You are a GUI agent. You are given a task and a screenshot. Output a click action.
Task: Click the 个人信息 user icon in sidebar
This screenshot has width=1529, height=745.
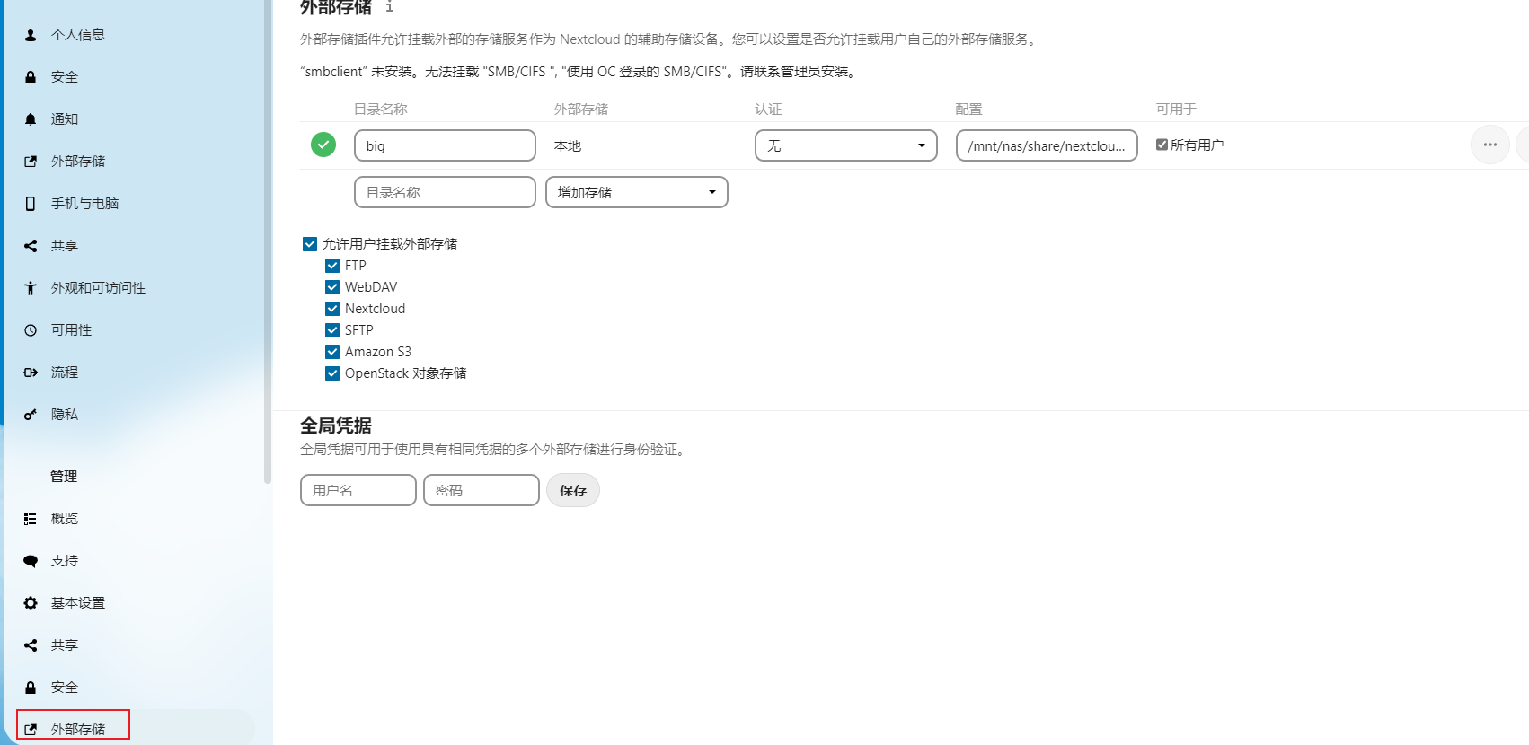(x=31, y=35)
